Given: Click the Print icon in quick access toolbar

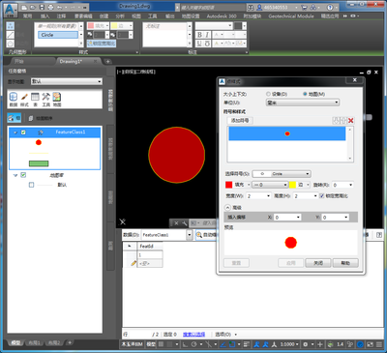Looking at the screenshot, I should pyautogui.click(x=50, y=7).
